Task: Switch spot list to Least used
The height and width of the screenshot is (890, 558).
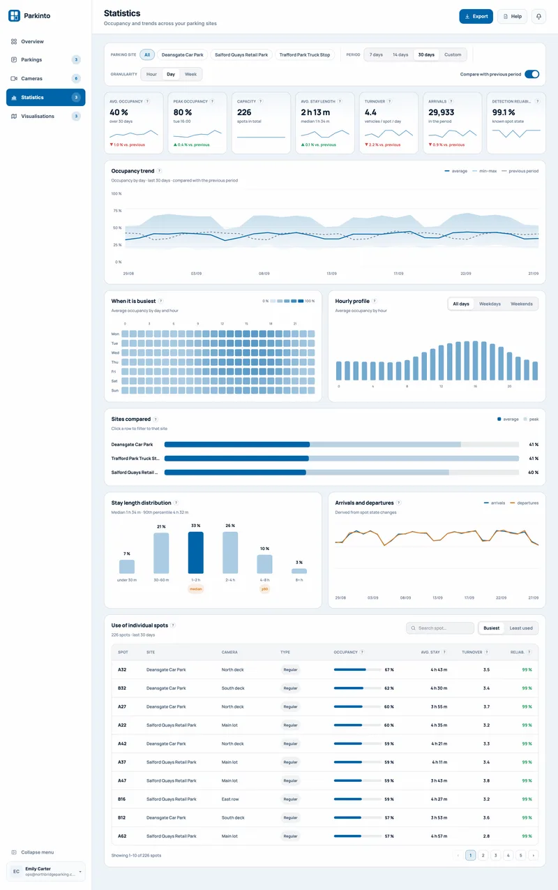Action: 520,628
